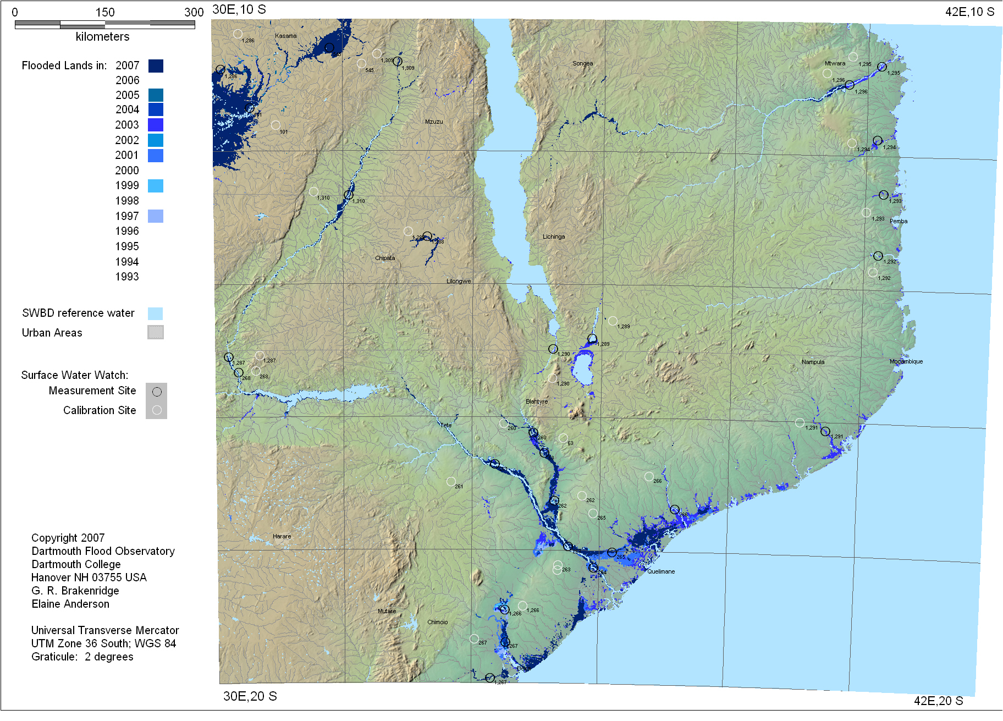
Task: Click the Calibration Site circle icon in legend
Action: click(x=157, y=410)
